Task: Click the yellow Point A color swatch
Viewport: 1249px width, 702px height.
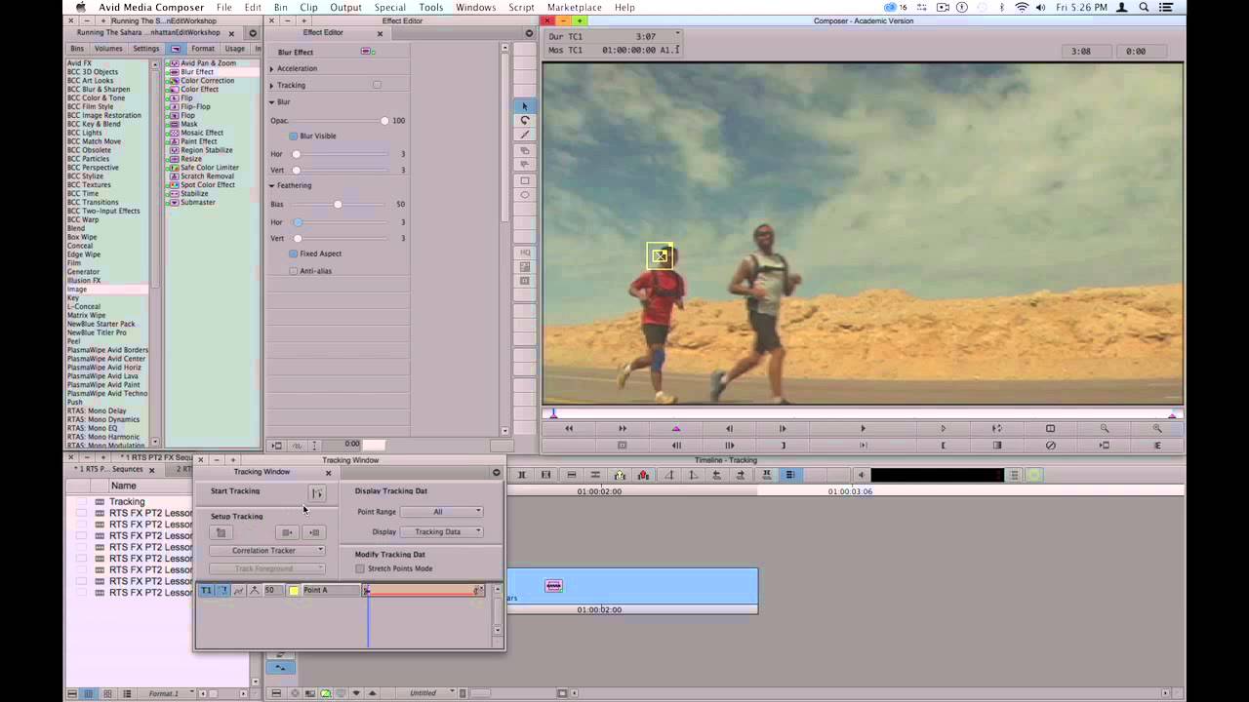Action: click(294, 590)
